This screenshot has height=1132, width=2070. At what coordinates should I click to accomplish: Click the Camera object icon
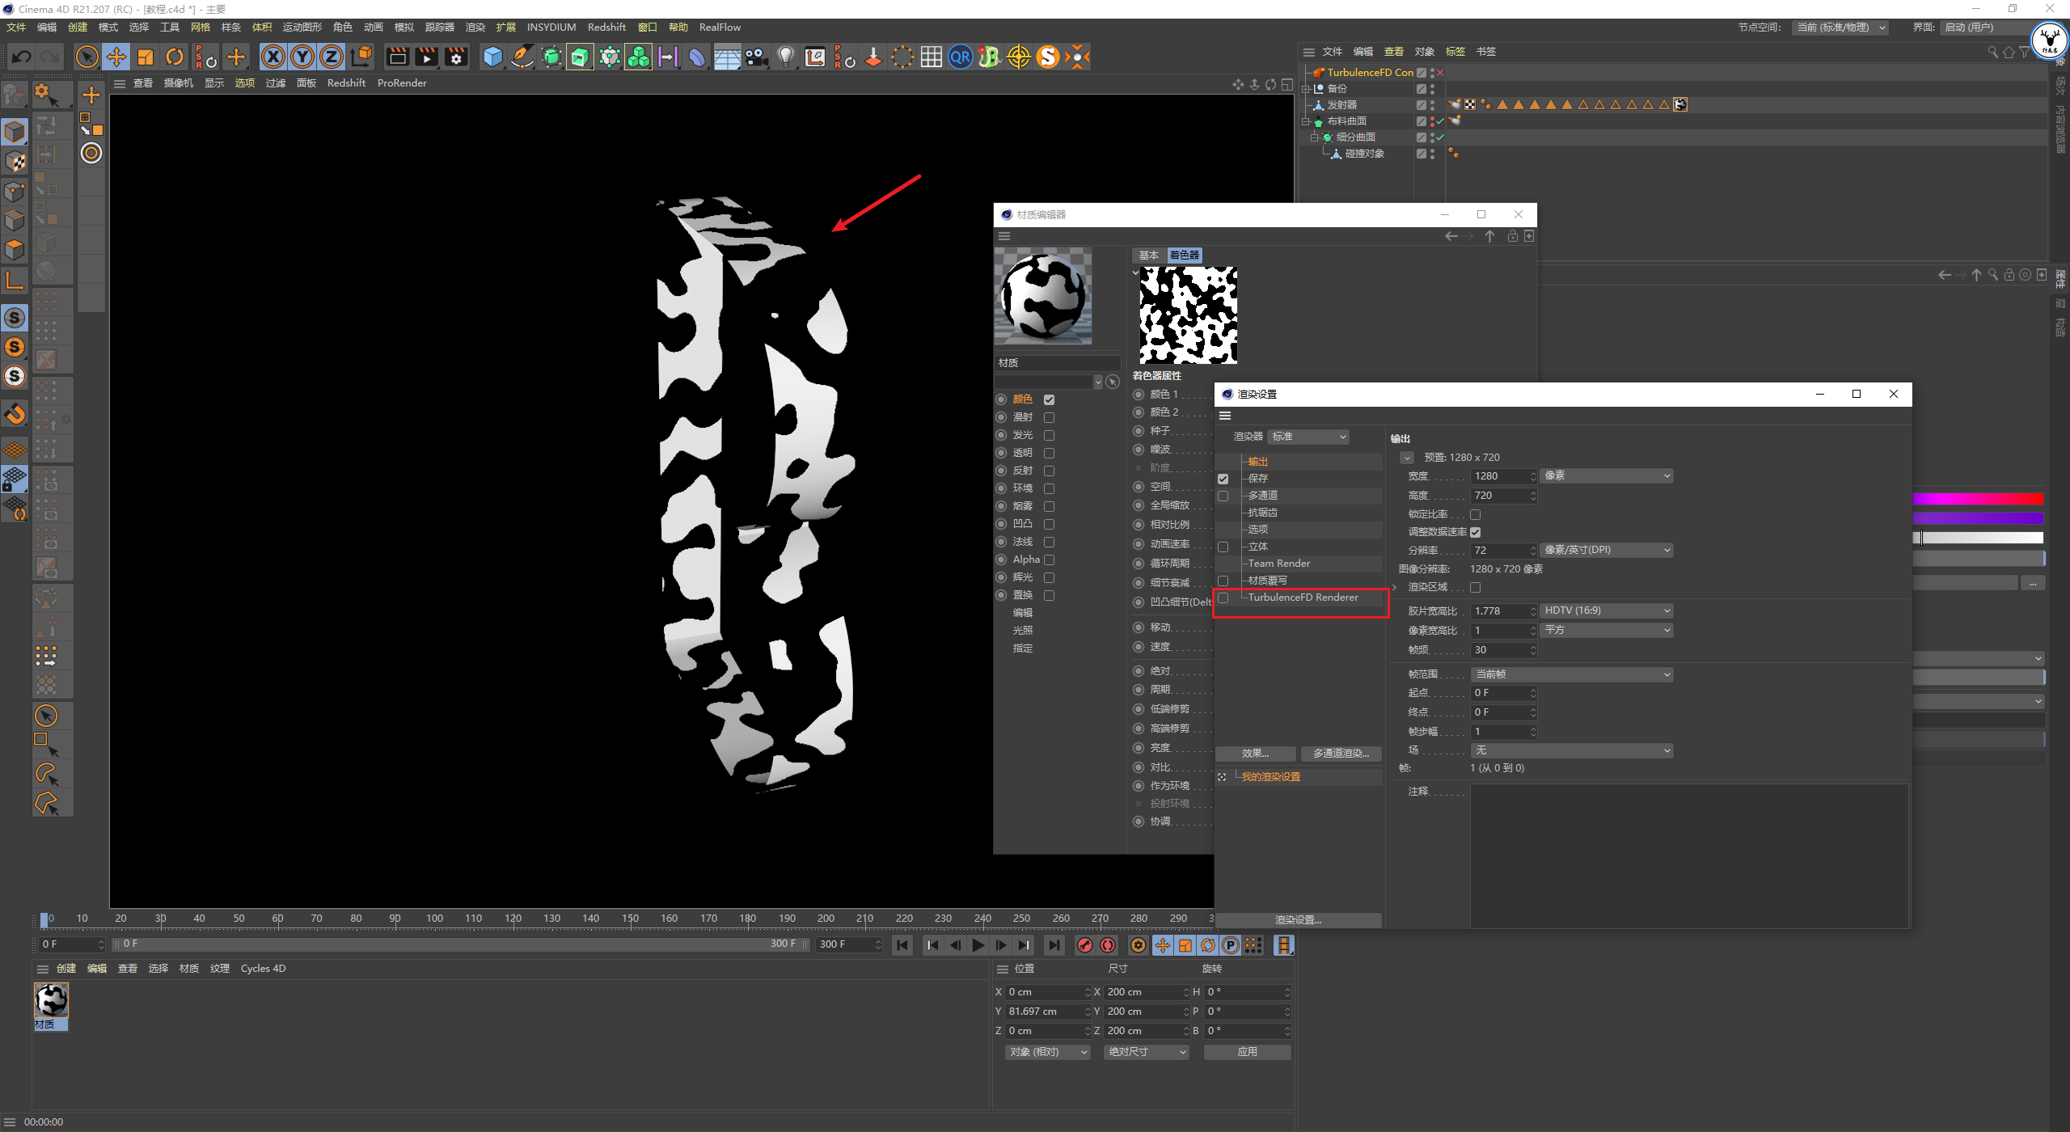point(756,57)
